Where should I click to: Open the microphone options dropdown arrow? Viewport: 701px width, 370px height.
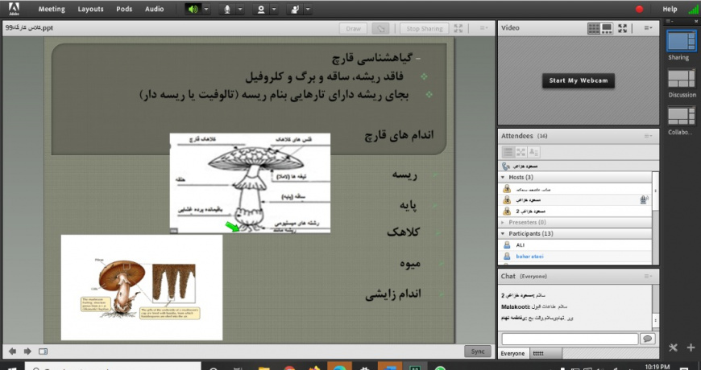point(240,9)
